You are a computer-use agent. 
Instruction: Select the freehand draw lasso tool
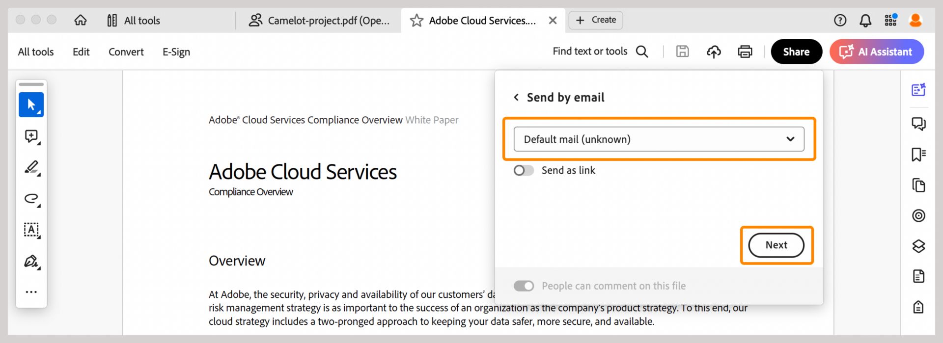click(31, 198)
